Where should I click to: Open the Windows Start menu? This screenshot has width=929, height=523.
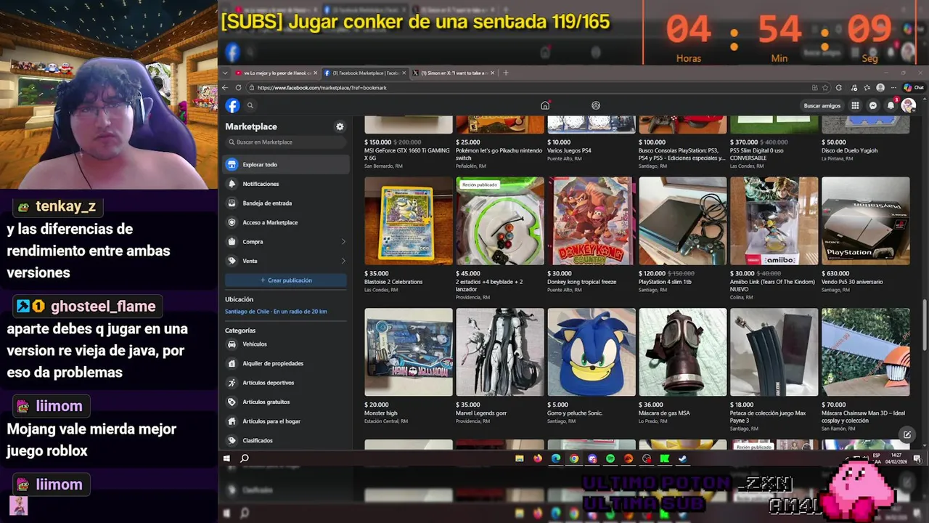coord(226,458)
